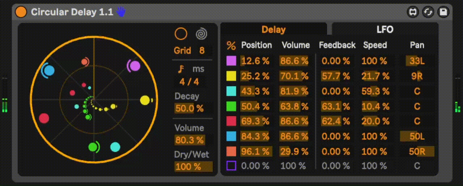
Task: Open the Delay tab
Action: pyautogui.click(x=273, y=30)
